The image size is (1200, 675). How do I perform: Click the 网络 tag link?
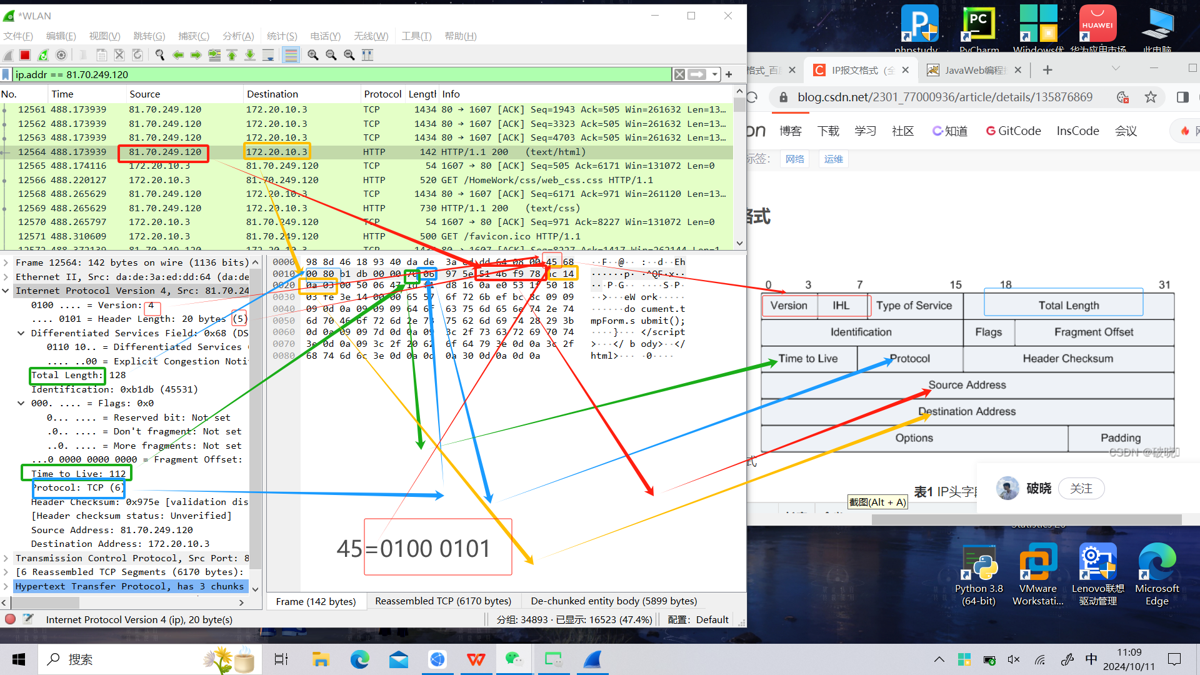(795, 159)
